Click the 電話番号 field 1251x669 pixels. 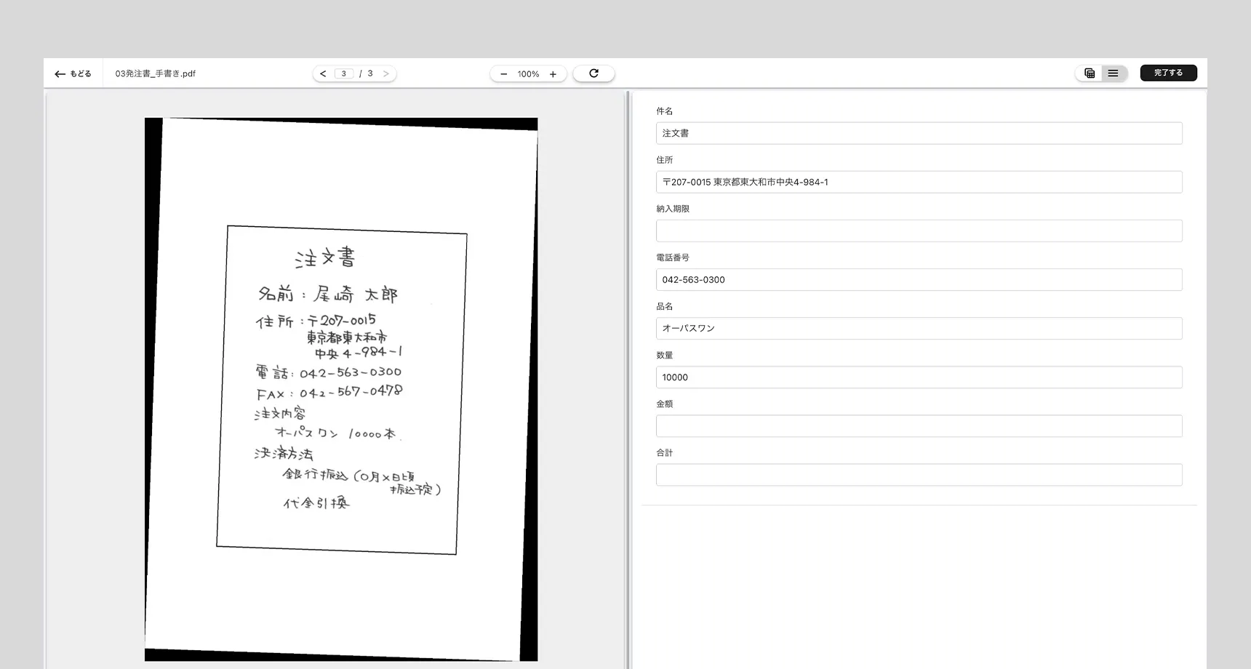[919, 279]
